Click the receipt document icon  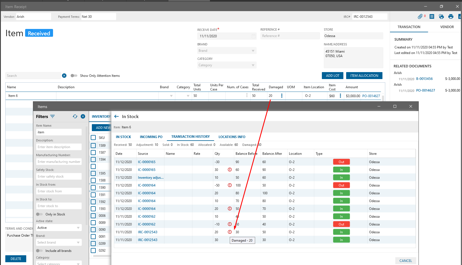(x=432, y=17)
